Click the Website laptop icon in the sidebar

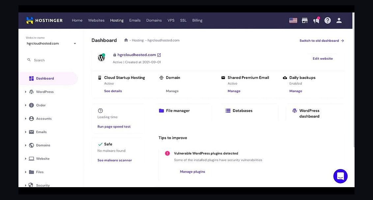31,158
